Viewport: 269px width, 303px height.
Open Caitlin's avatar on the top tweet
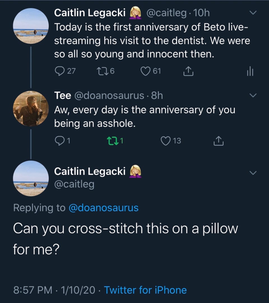tap(31, 26)
